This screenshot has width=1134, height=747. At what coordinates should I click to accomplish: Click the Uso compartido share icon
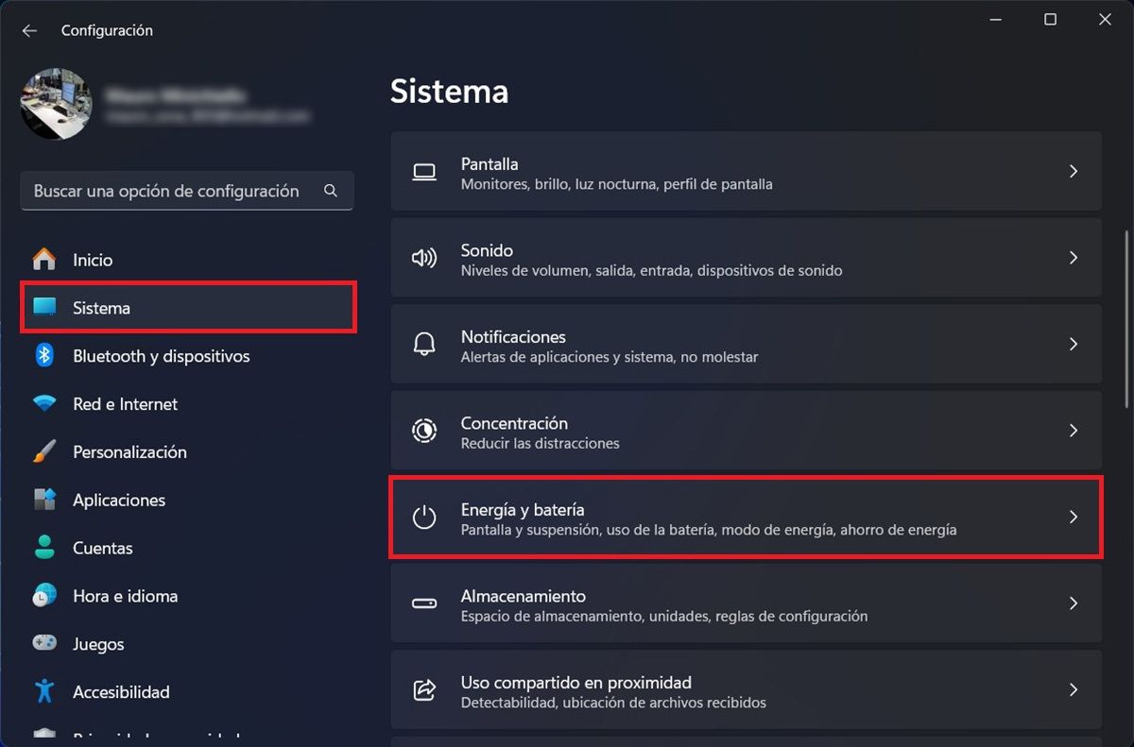click(424, 690)
